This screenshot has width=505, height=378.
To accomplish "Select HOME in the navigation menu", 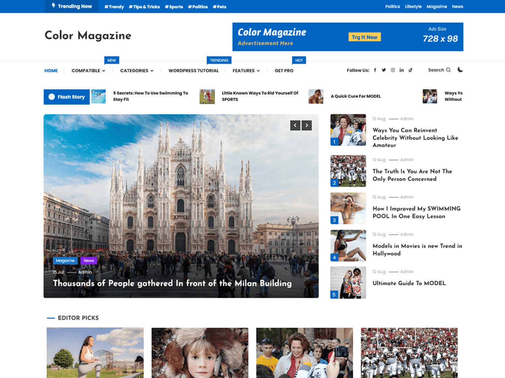I will coord(51,71).
